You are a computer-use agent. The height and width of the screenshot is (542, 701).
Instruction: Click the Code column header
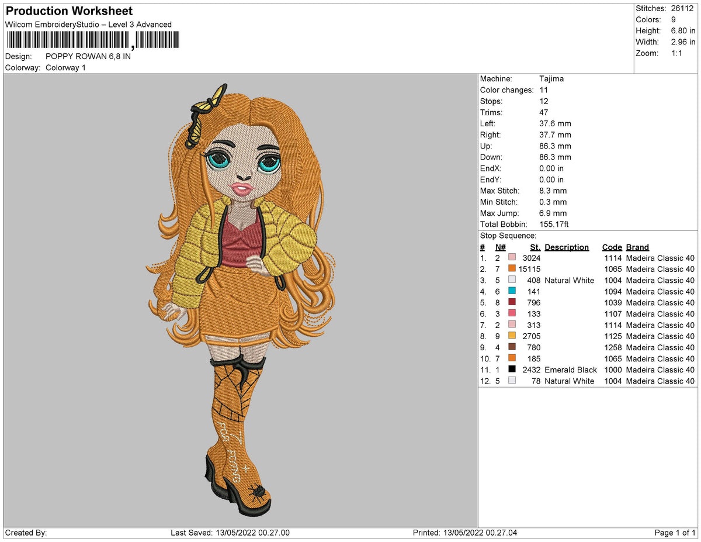612,247
